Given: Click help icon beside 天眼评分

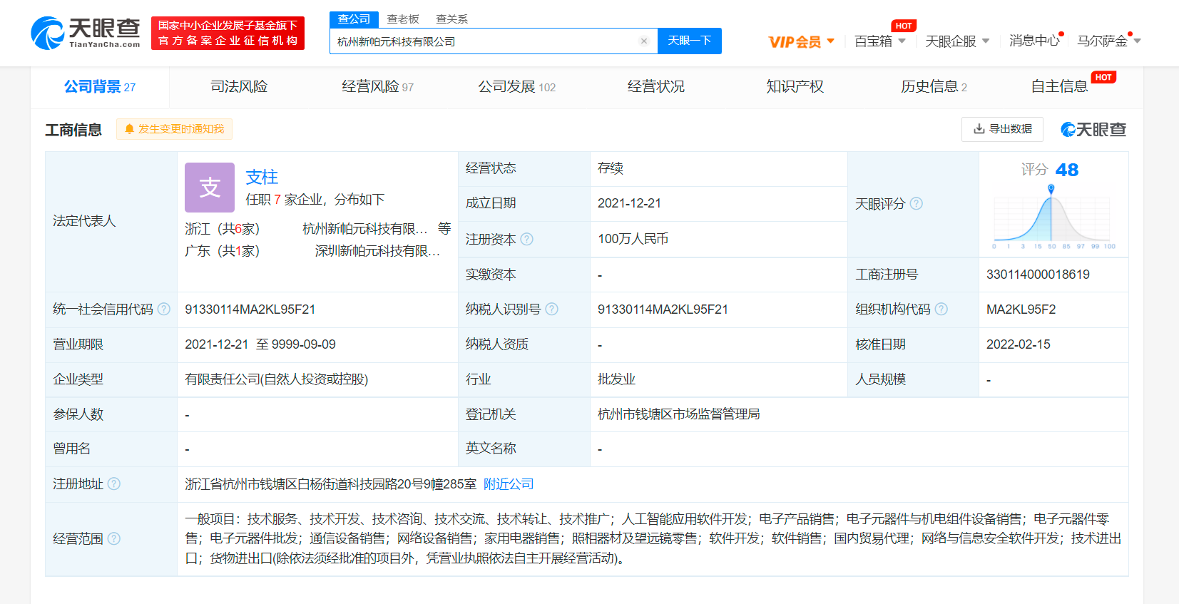Looking at the screenshot, I should [917, 204].
